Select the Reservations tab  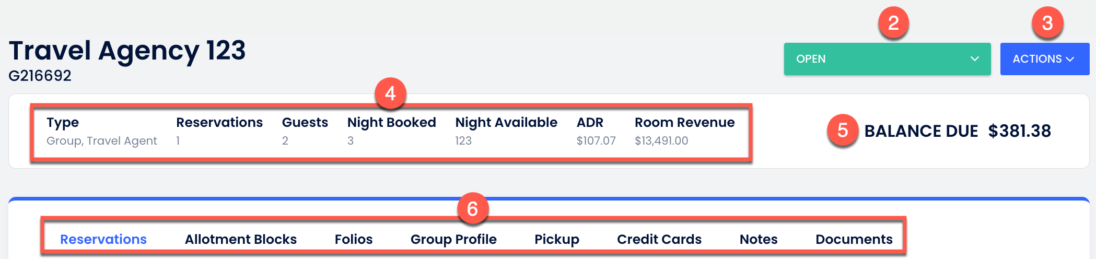(103, 239)
